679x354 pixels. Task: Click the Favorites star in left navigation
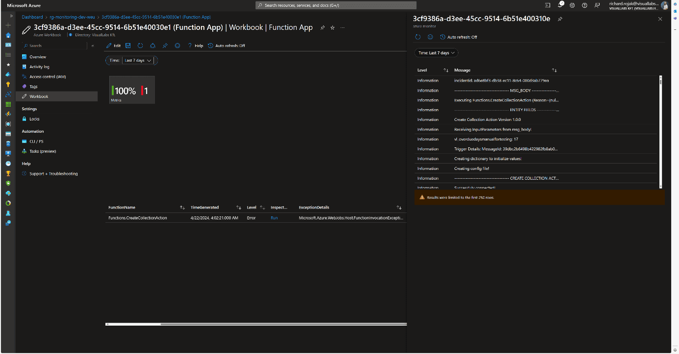point(8,65)
